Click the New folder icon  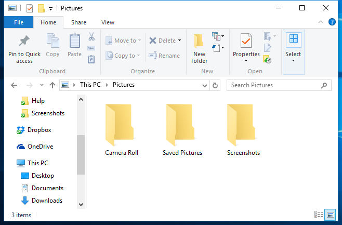pyautogui.click(x=199, y=42)
